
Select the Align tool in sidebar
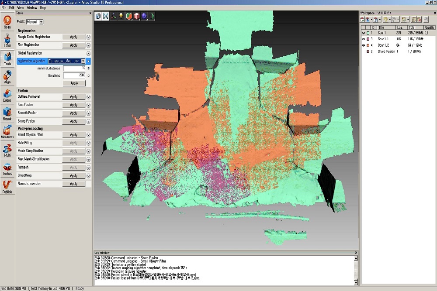tap(7, 77)
